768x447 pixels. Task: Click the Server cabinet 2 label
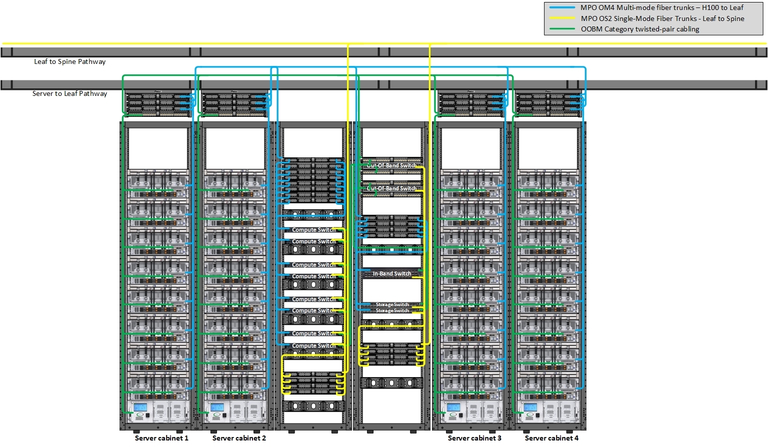click(x=239, y=438)
